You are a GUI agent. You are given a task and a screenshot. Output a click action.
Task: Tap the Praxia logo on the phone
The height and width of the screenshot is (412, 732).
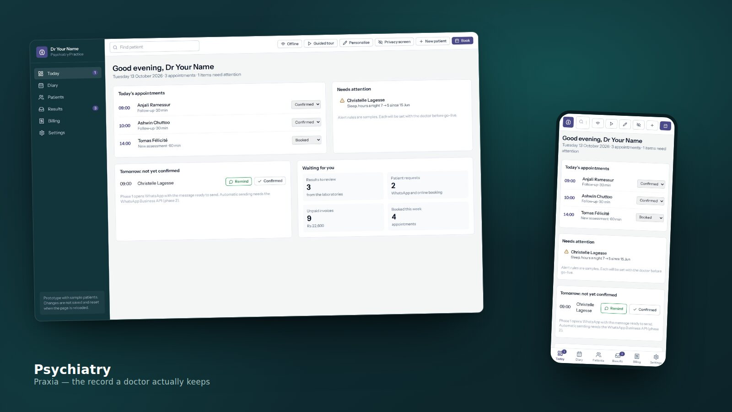[x=568, y=122]
